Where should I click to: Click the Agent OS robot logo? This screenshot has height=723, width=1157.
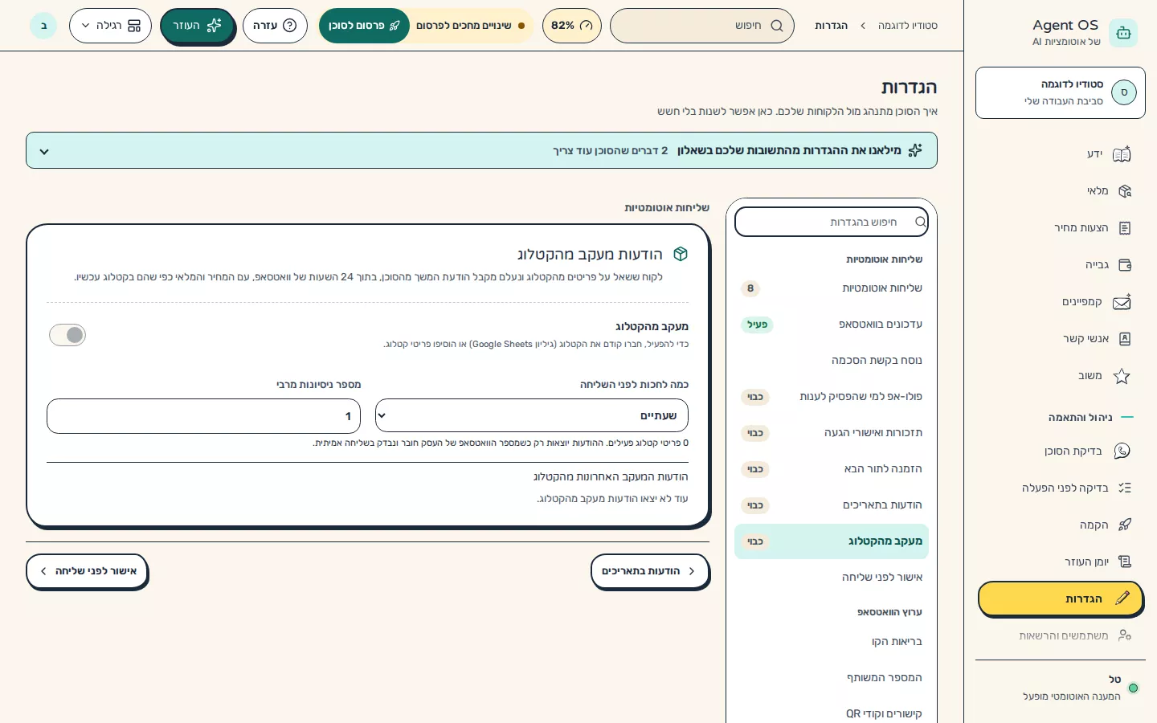click(x=1123, y=33)
